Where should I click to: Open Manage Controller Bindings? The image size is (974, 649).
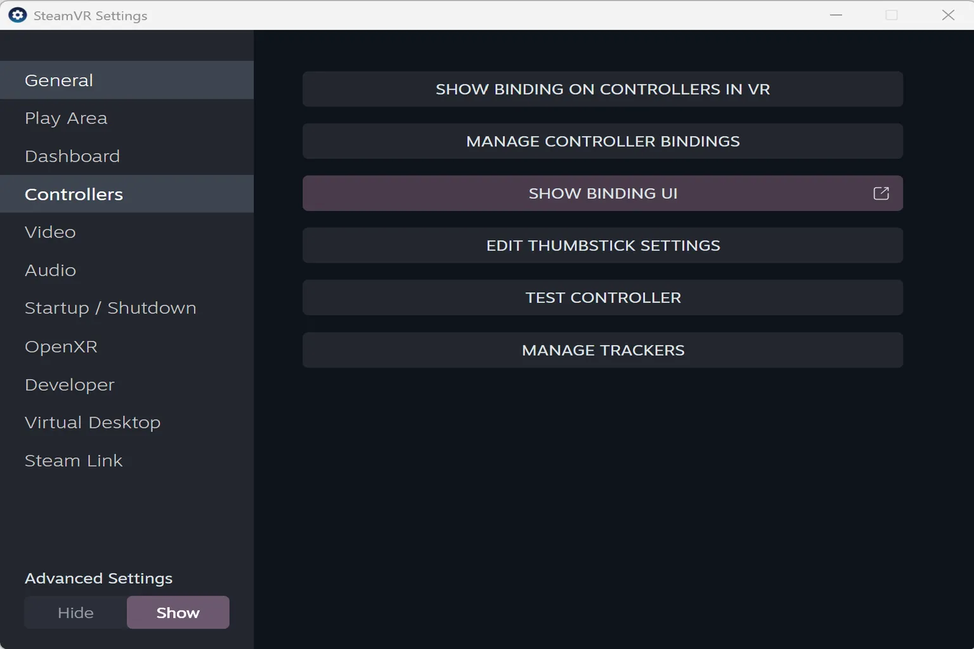click(602, 141)
